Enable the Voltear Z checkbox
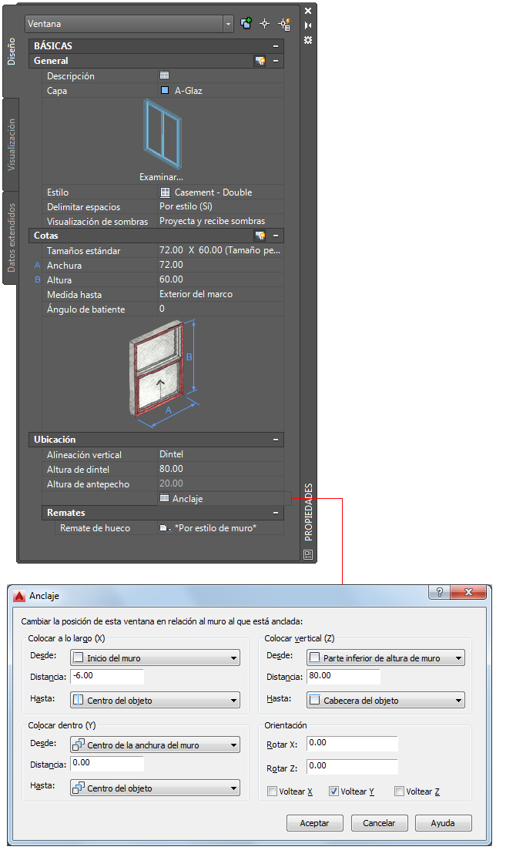This screenshot has width=506, height=860. tap(400, 791)
